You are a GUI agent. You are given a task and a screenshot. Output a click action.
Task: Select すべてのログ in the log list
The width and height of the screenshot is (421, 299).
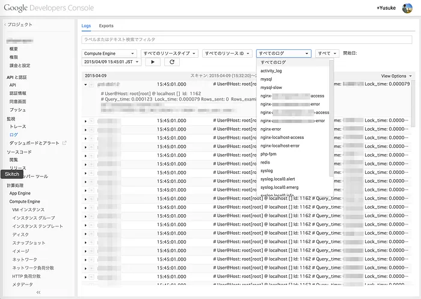click(x=293, y=63)
